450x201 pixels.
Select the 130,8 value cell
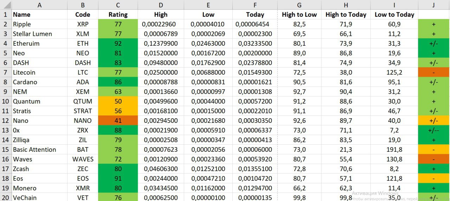click(x=394, y=159)
